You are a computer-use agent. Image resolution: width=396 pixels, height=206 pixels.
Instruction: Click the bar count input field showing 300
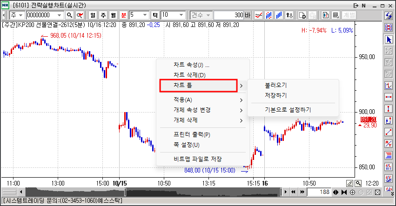click(229, 15)
